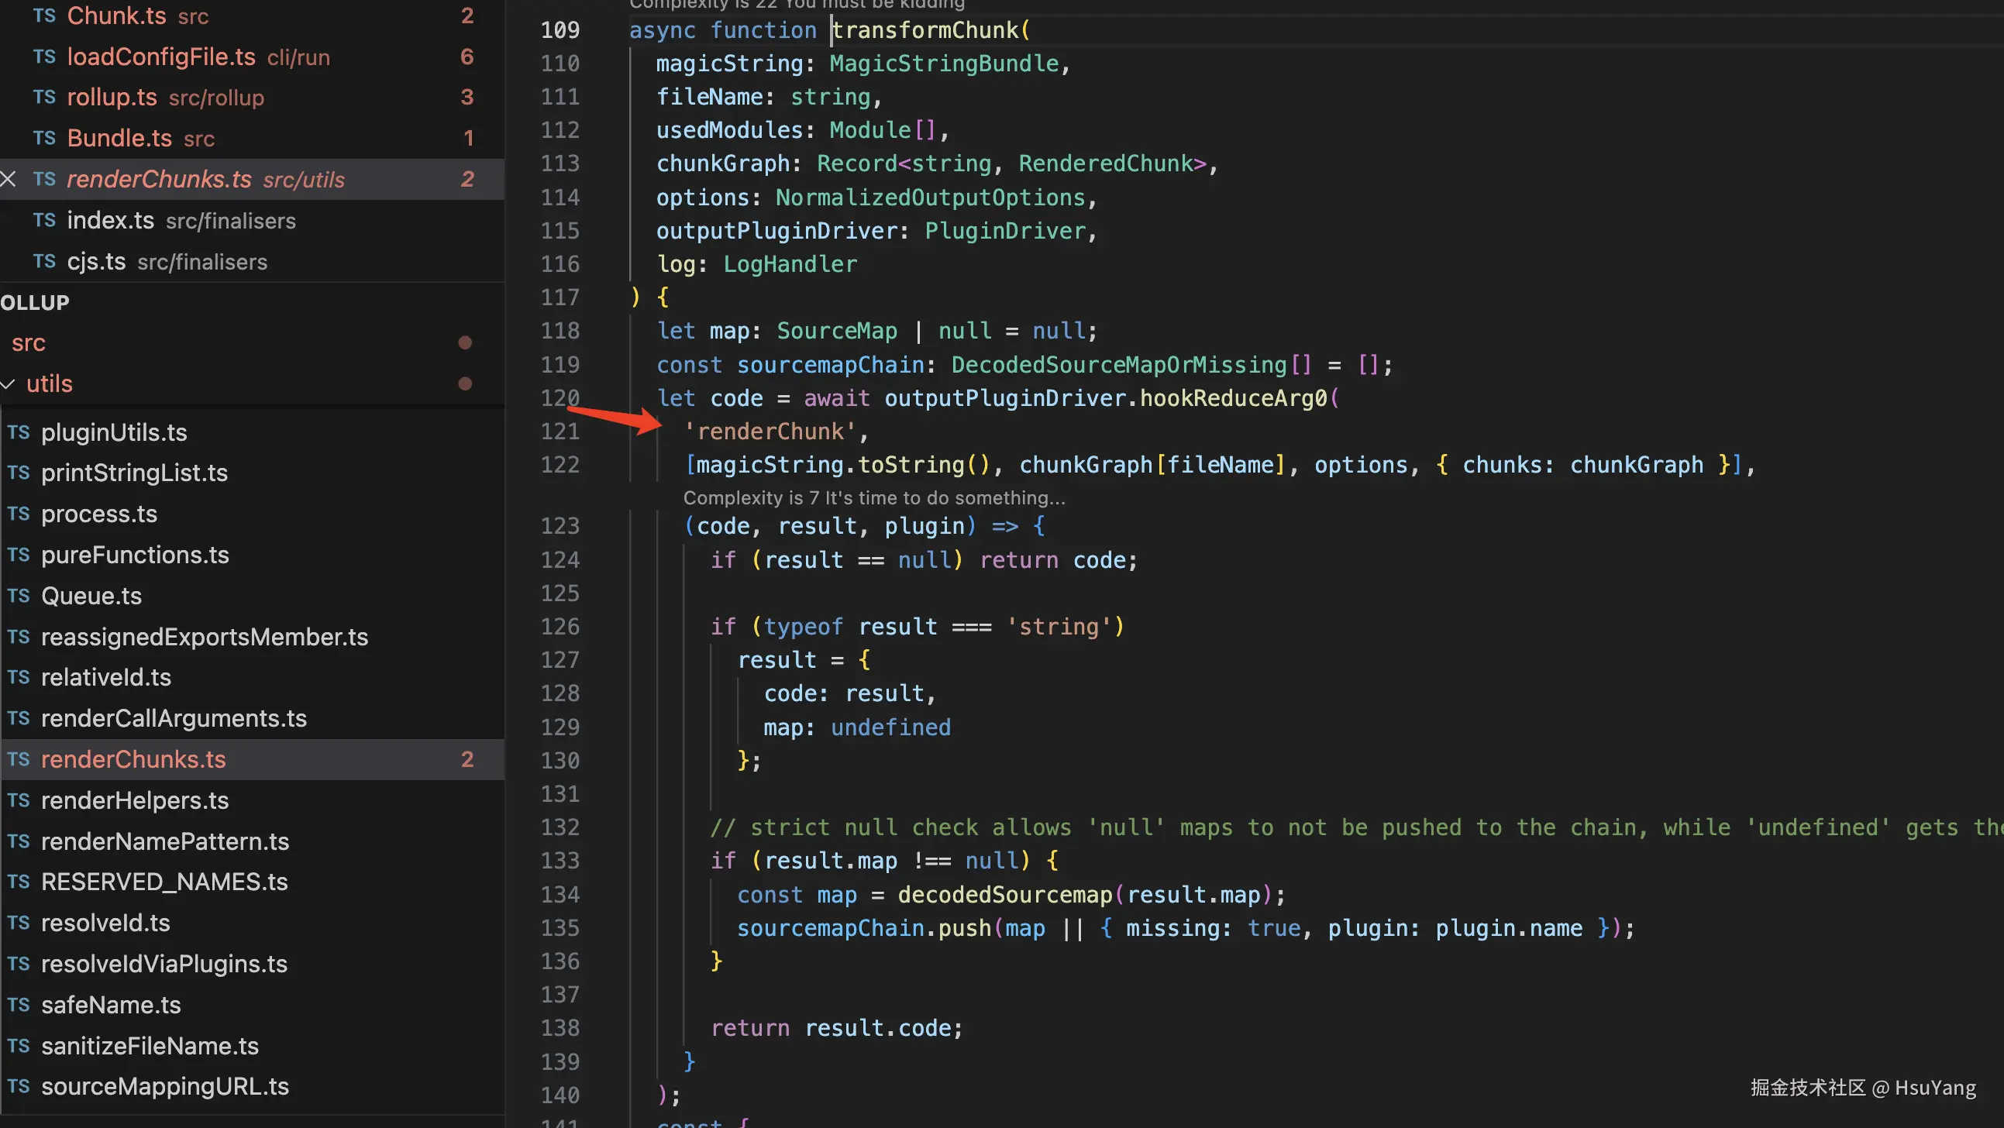This screenshot has height=1128, width=2004.
Task: Click the modified dot badge on utils
Action: (x=465, y=383)
